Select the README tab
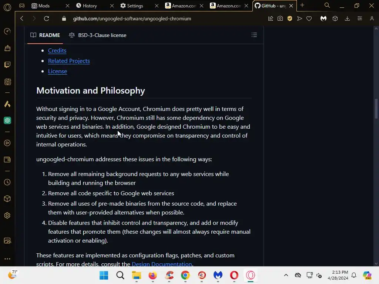 pos(45,35)
